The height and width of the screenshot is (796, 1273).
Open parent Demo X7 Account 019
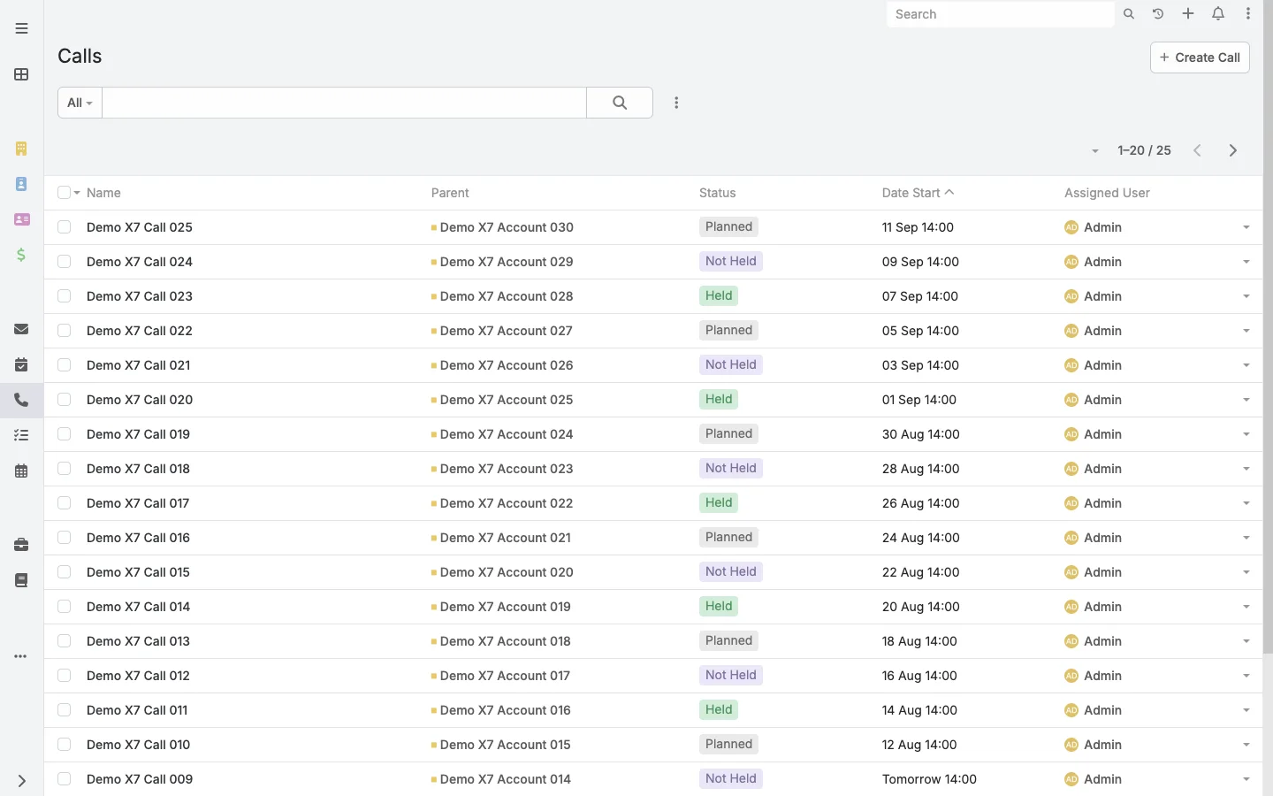506,607
